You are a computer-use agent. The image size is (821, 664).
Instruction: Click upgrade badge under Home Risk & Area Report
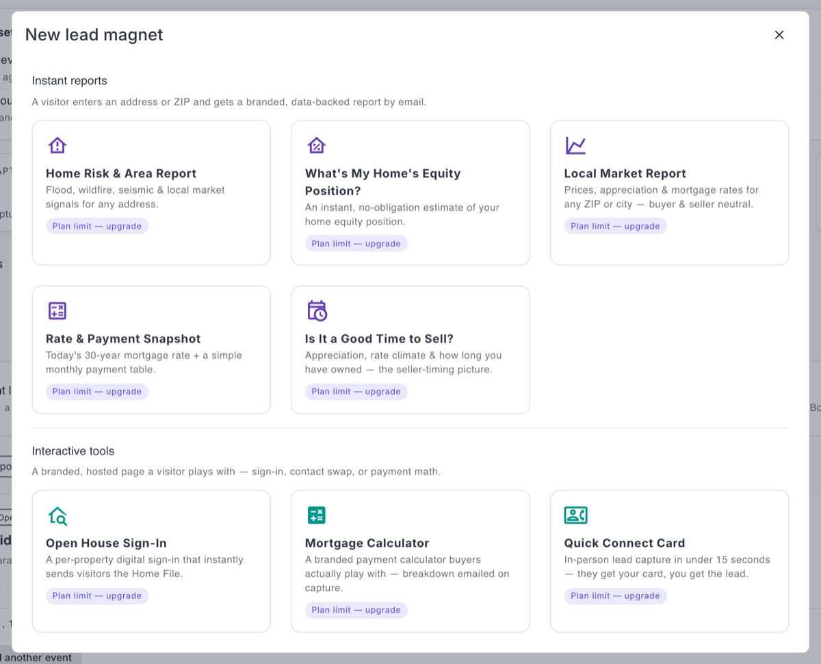pos(97,226)
